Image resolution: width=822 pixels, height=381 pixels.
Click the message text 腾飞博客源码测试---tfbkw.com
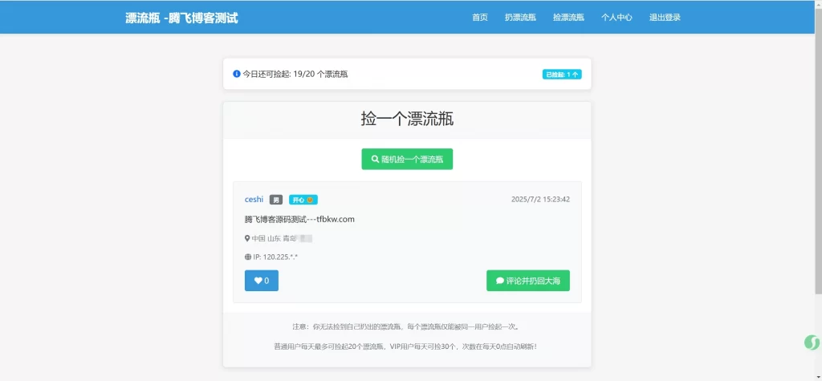pyautogui.click(x=300, y=219)
